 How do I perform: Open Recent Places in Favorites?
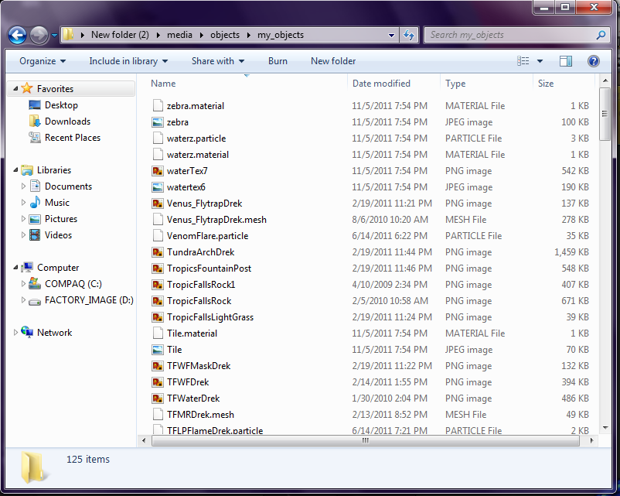click(73, 138)
